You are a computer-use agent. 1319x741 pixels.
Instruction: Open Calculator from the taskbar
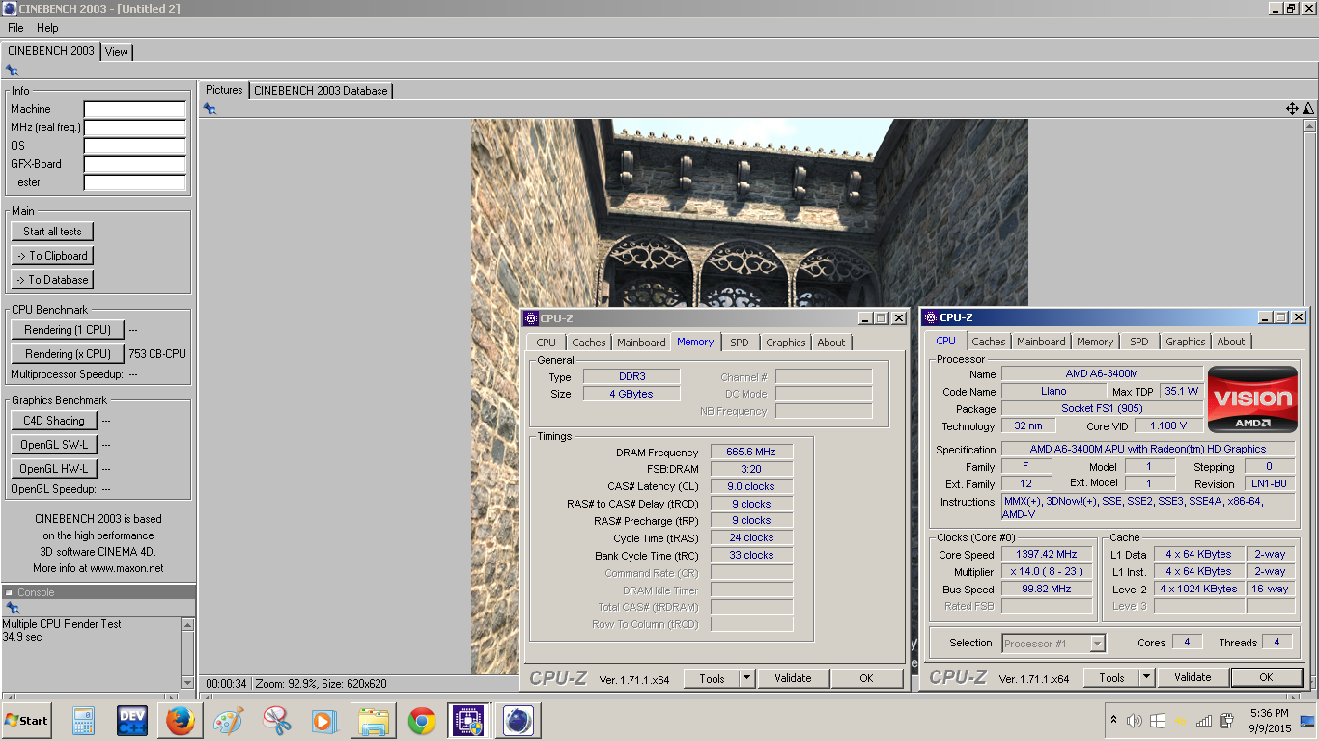tap(83, 721)
